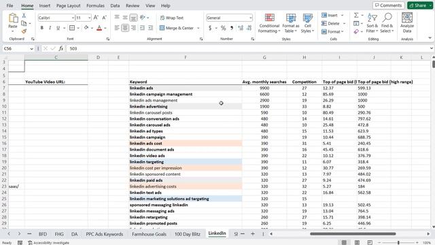Open Sort & Filter menu
Screen dimensions: 435x245
(x=372, y=23)
